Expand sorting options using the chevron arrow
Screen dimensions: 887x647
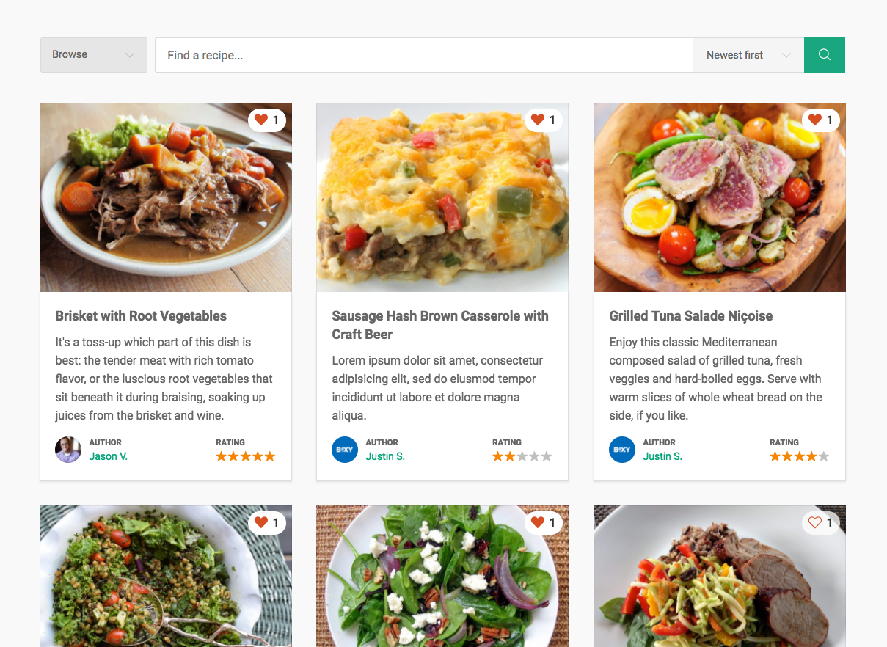coord(787,54)
